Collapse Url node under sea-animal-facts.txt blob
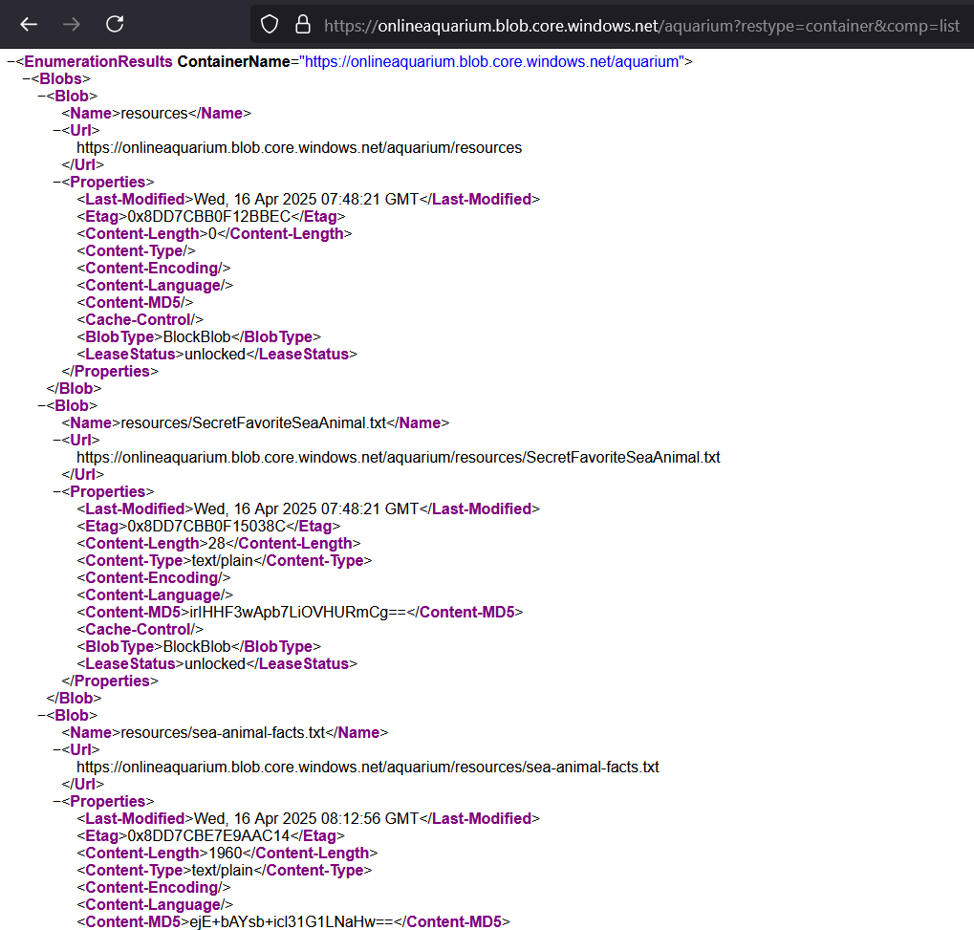This screenshot has width=974, height=930. click(x=56, y=750)
